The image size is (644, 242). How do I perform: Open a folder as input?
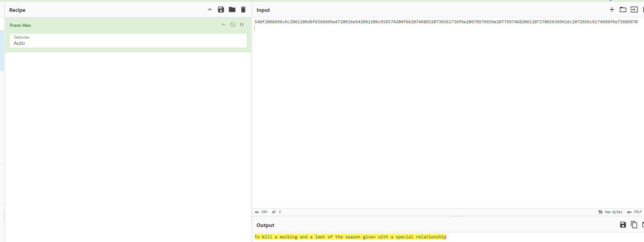623,10
